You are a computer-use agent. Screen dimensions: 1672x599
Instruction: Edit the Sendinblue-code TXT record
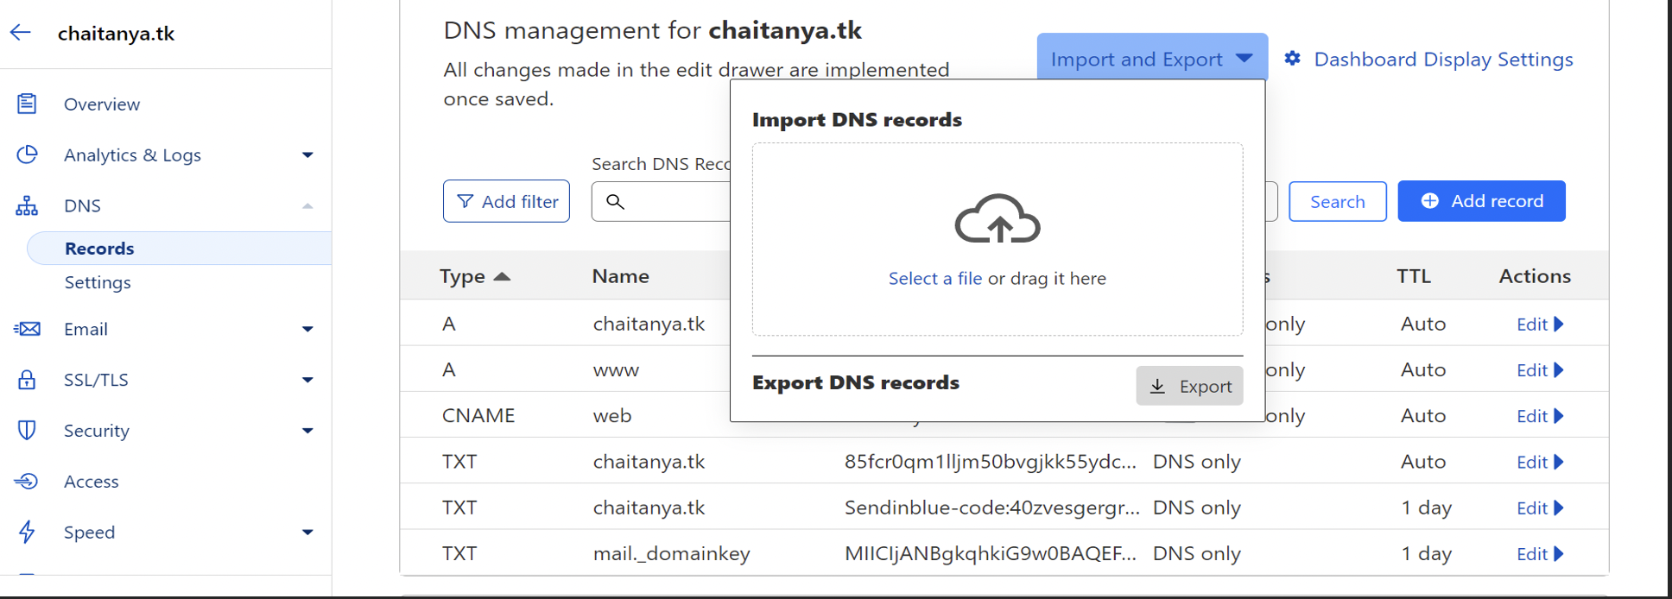(1540, 508)
